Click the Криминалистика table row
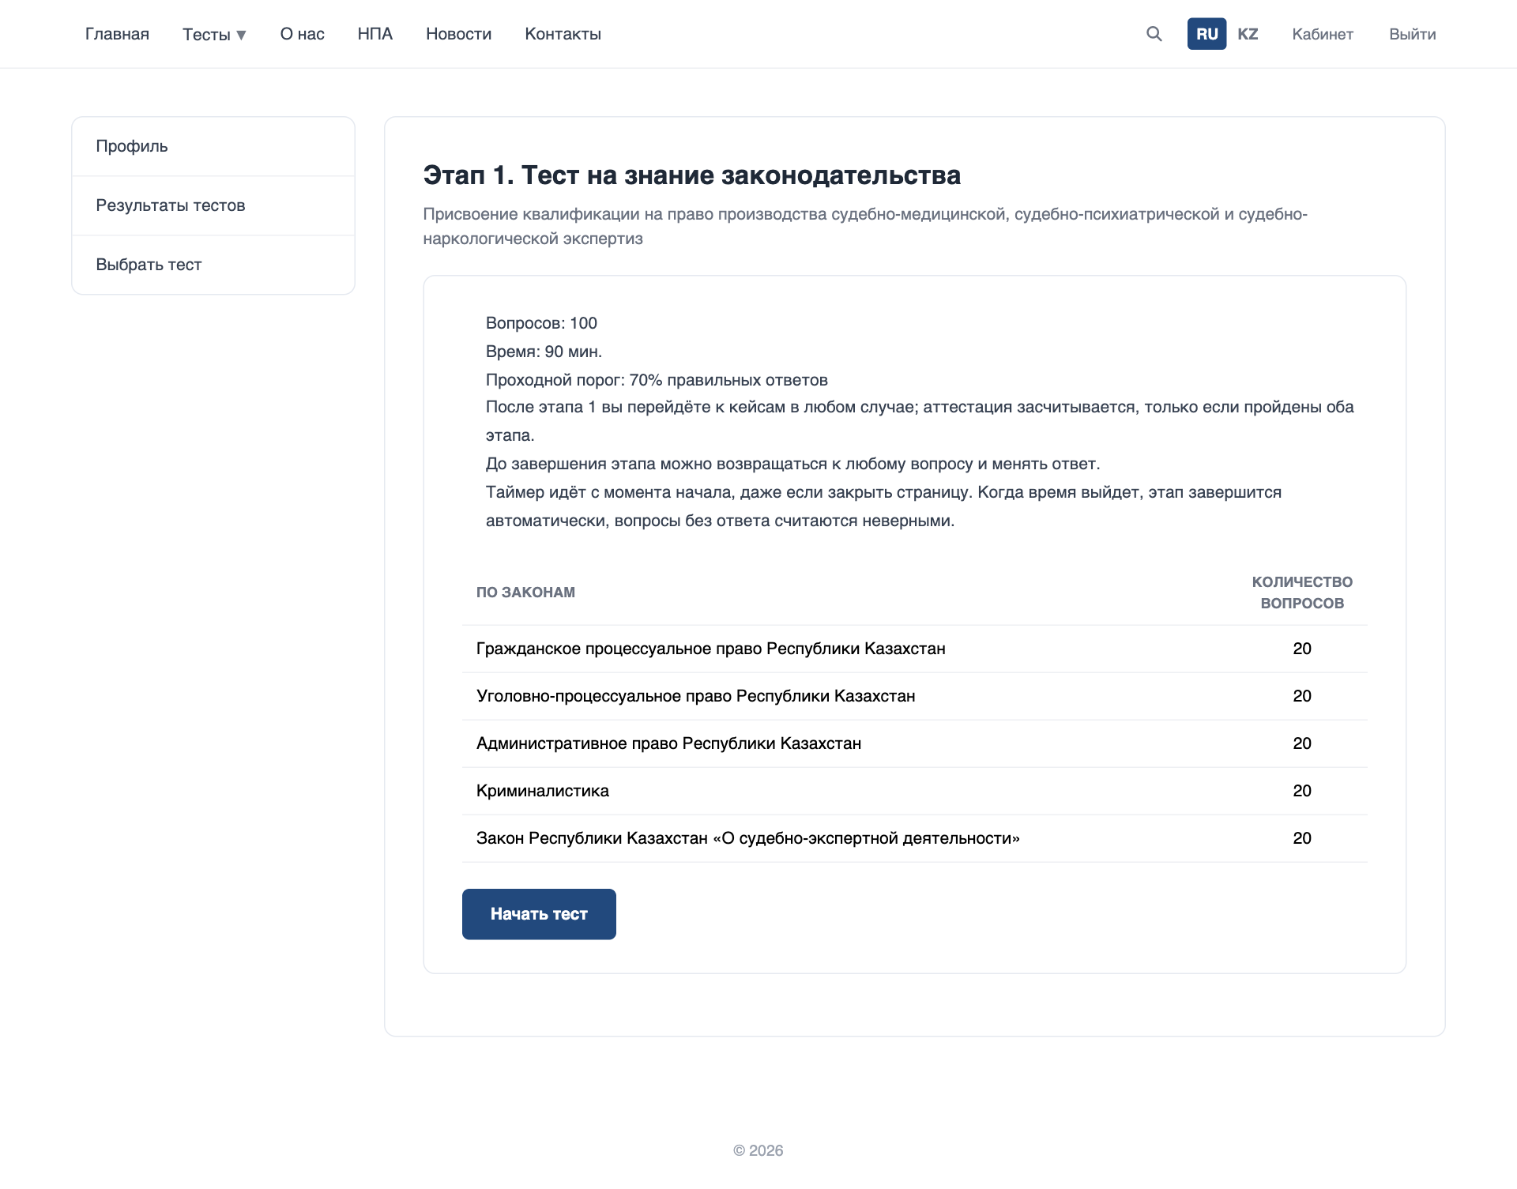 click(x=914, y=791)
